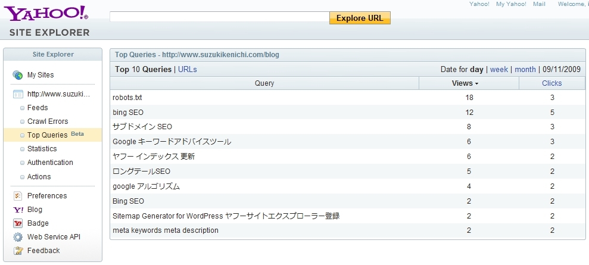
Task: Show data for month
Action: pos(525,70)
